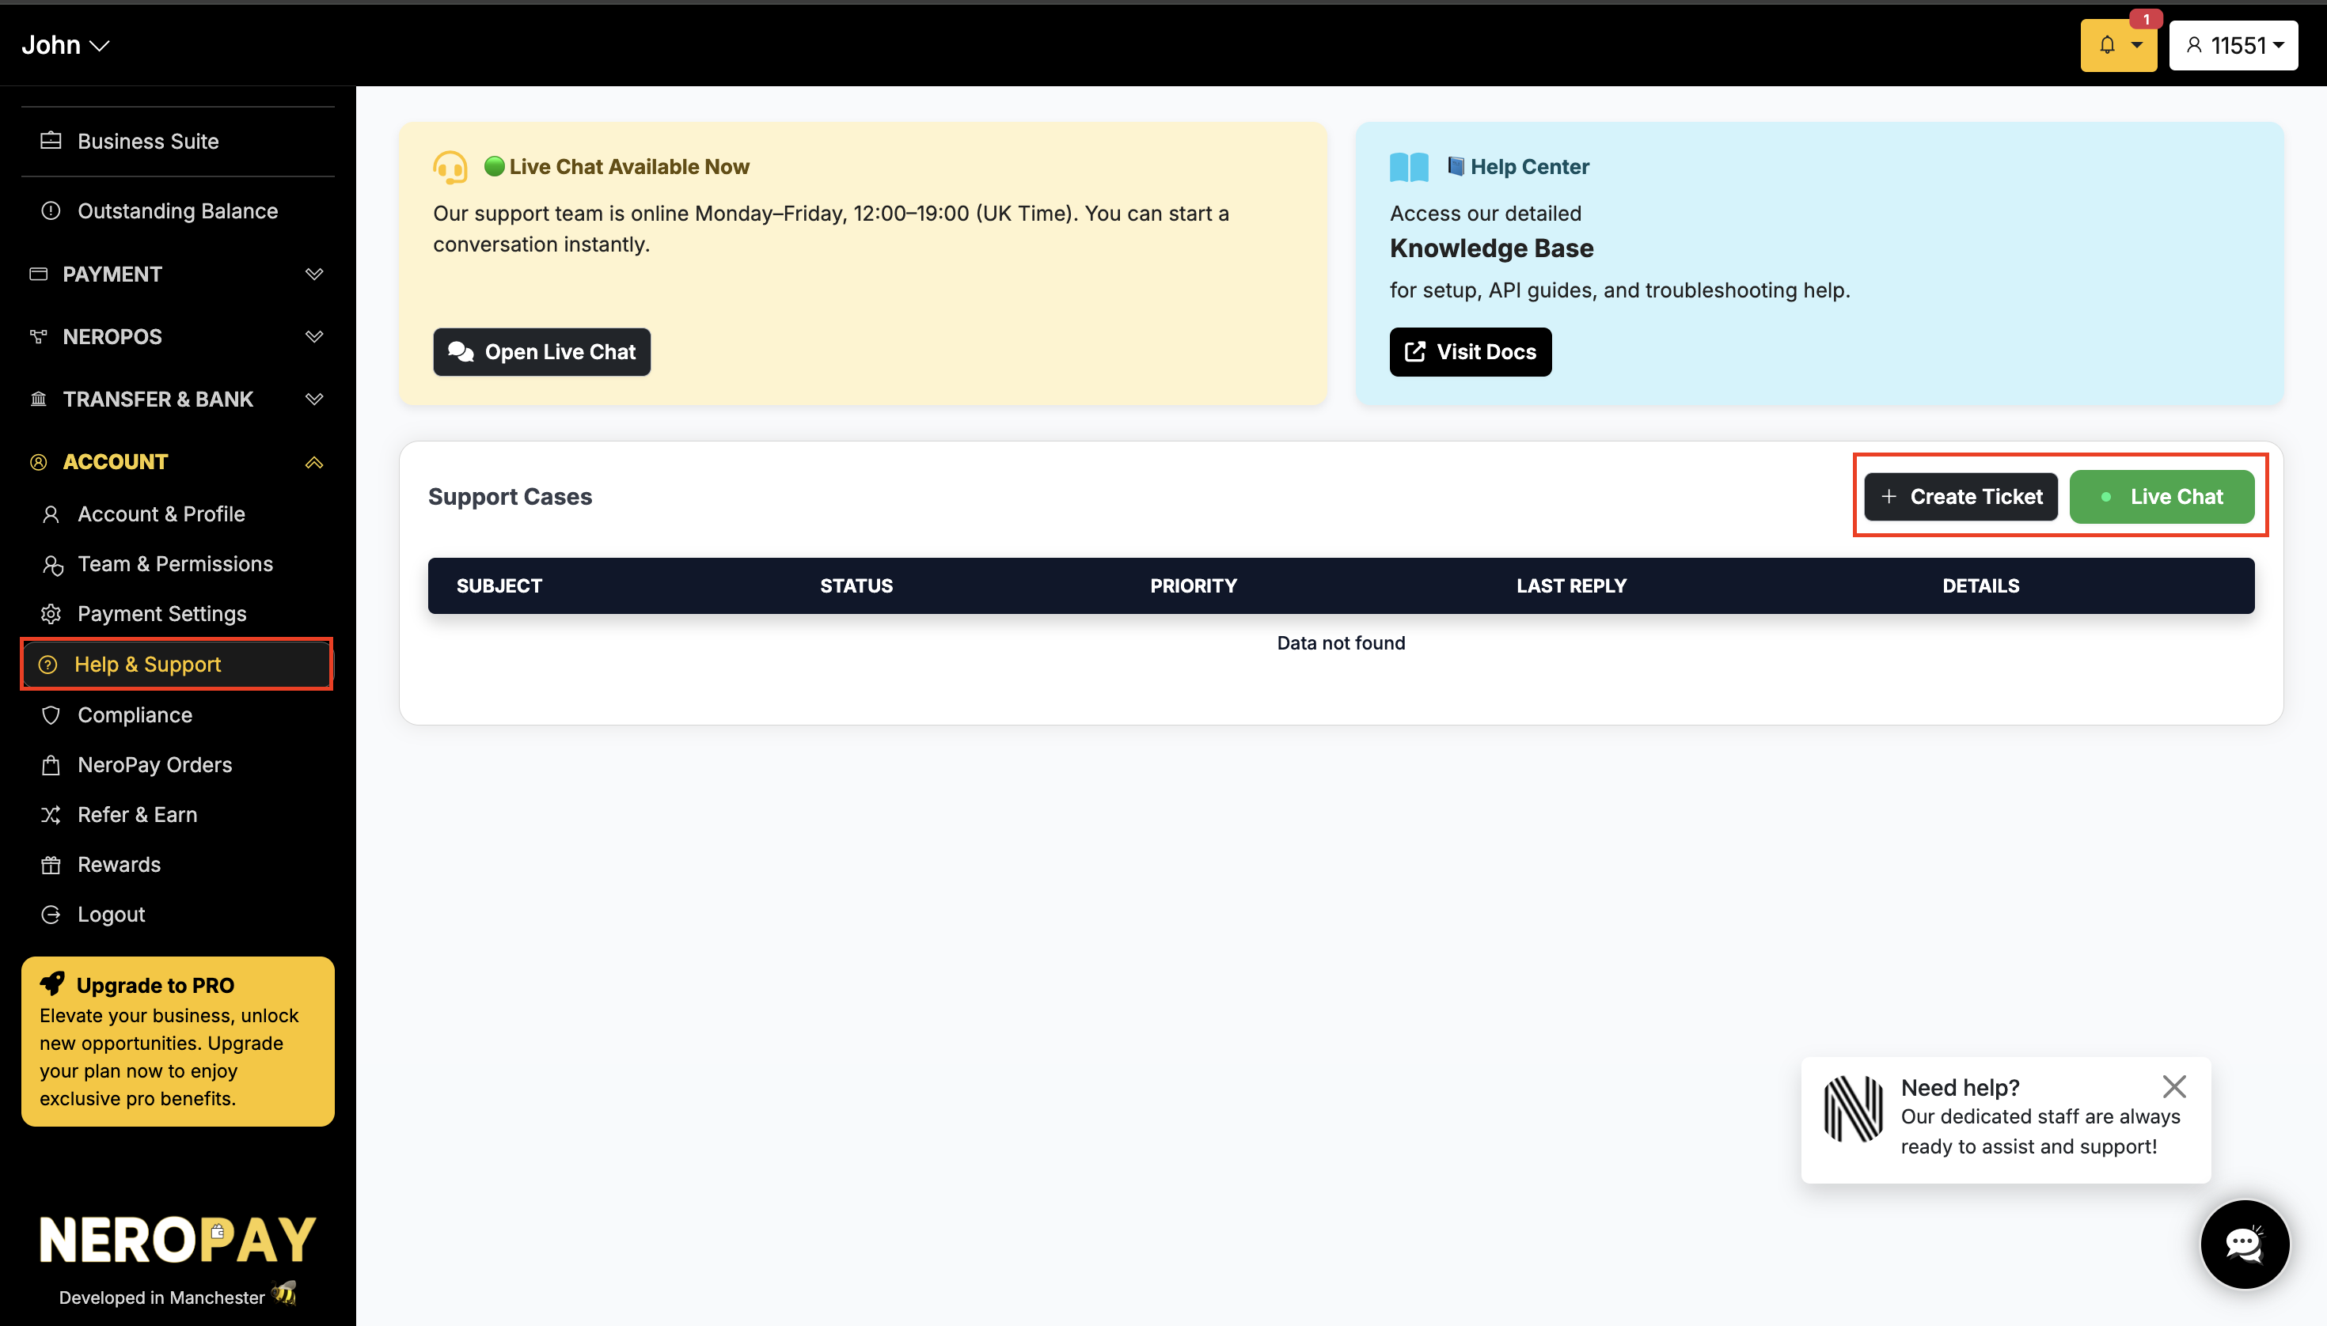Screen dimensions: 2327x1326
Task: Select the Payment Settings gear icon
Action: click(52, 613)
